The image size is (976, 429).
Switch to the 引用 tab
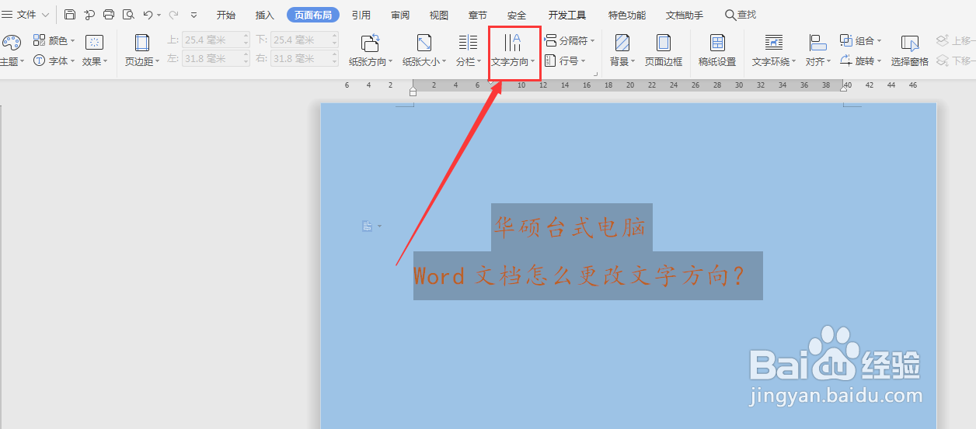click(361, 15)
